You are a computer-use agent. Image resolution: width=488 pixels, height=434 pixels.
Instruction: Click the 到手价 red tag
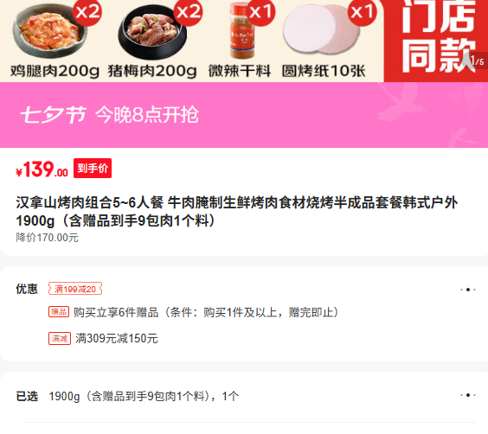tap(93, 169)
